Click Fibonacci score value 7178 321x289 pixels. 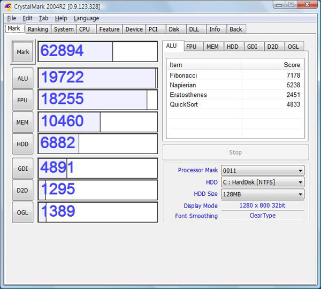pos(293,75)
